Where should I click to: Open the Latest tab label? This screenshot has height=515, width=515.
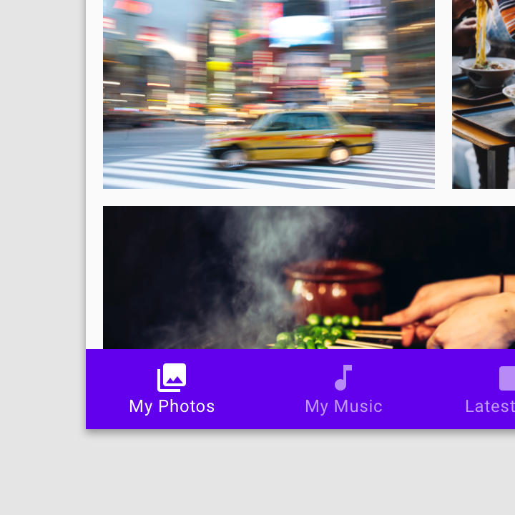[490, 406]
